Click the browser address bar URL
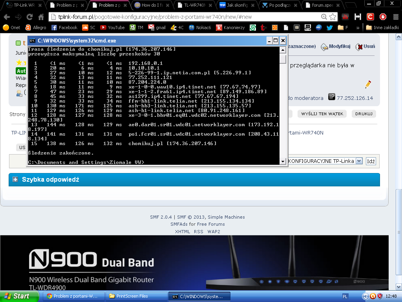 click(185, 17)
